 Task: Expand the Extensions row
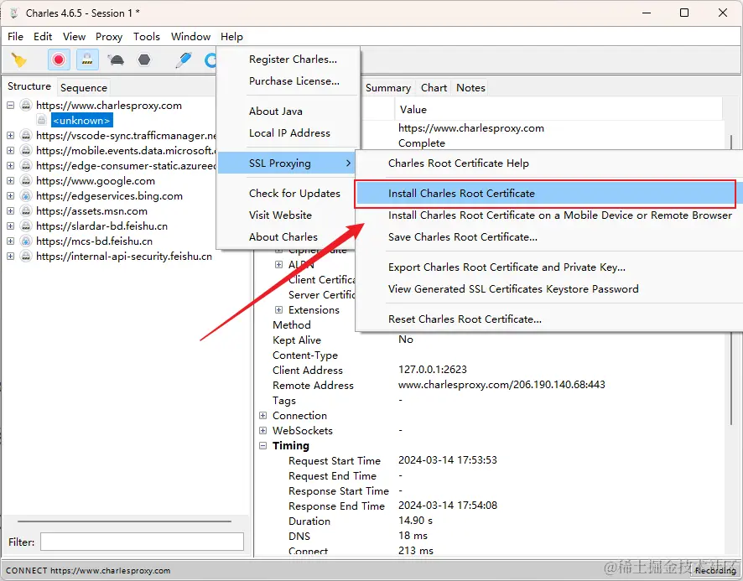pyautogui.click(x=278, y=310)
